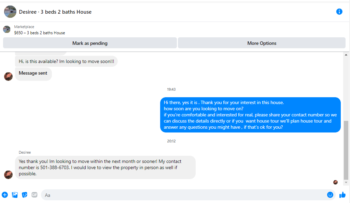Image resolution: width=350 pixels, height=203 pixels.
Task: Choose a sticker from the sticker icon
Action: [x=25, y=195]
